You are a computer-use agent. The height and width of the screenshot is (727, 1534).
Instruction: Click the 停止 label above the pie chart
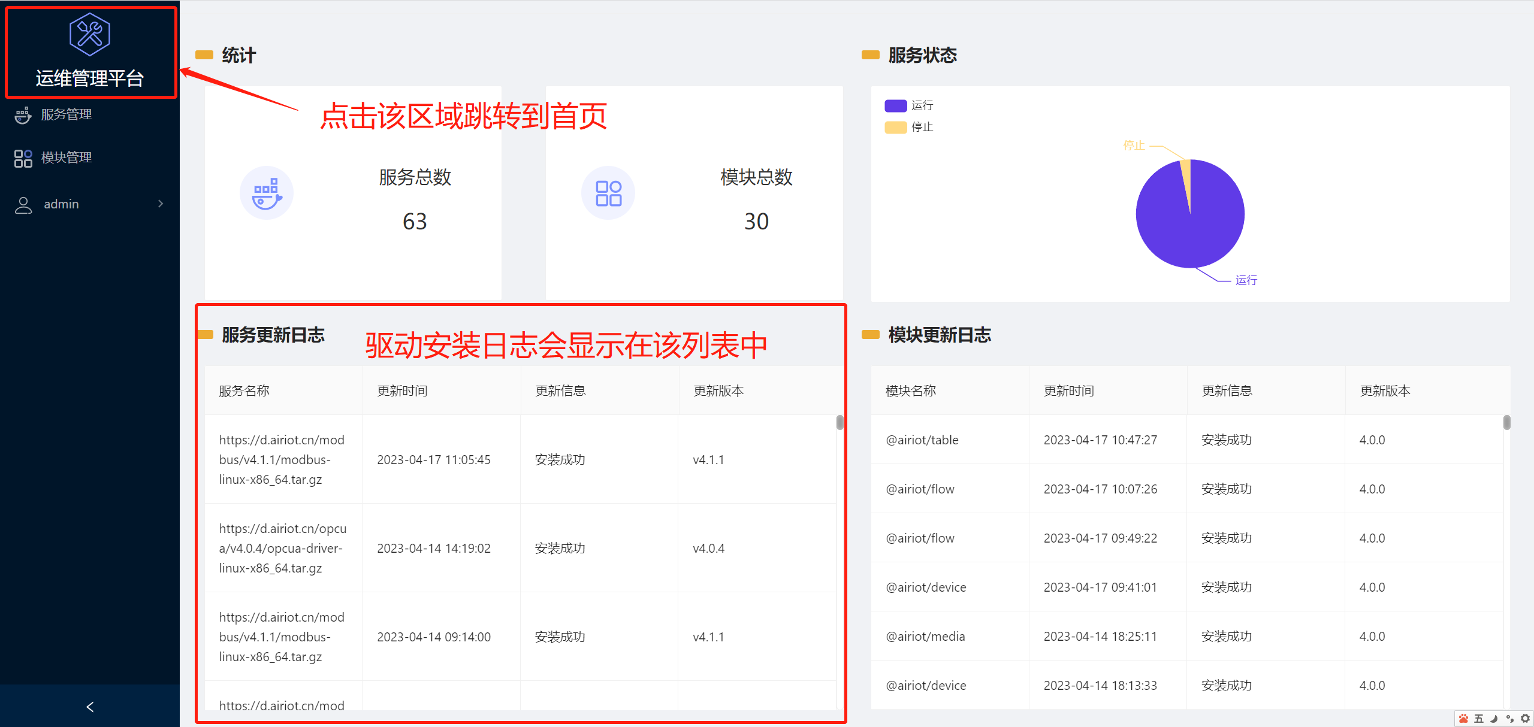click(1134, 146)
